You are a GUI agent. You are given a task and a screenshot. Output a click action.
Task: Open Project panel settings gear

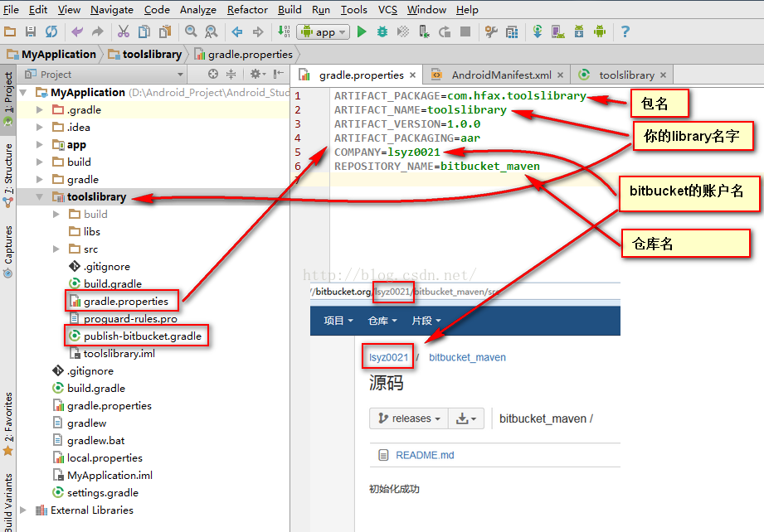257,74
